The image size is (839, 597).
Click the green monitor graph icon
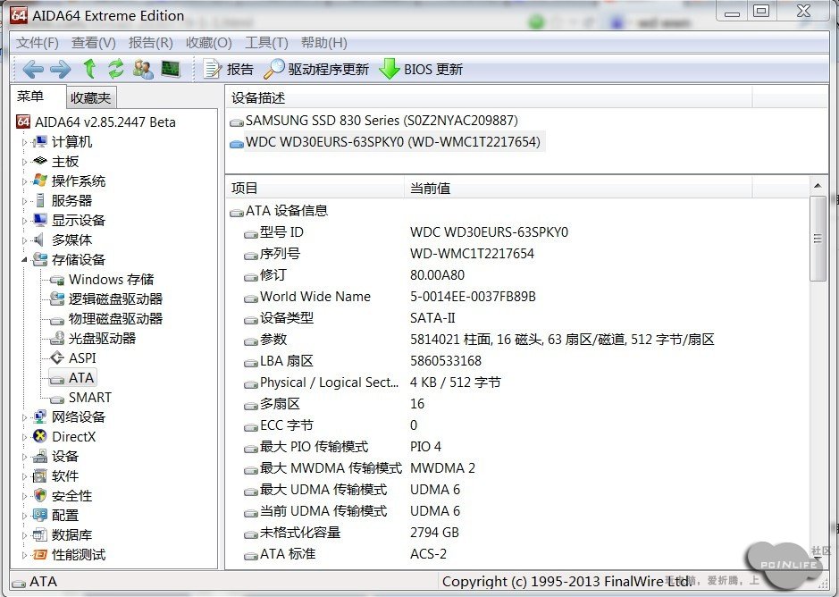pyautogui.click(x=171, y=69)
